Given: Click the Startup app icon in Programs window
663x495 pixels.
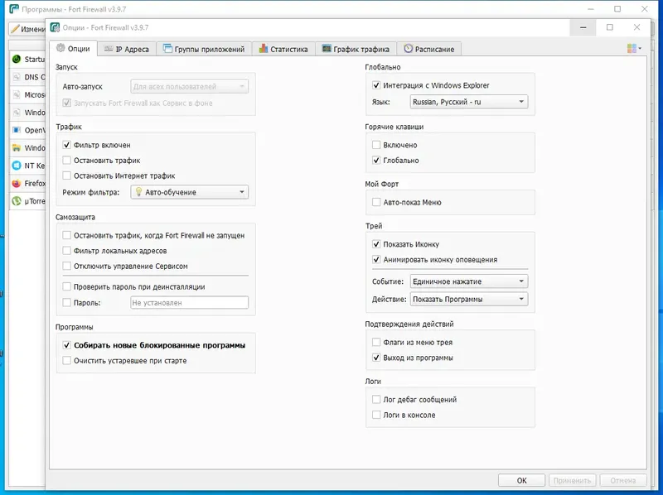Looking at the screenshot, I should pos(17,59).
